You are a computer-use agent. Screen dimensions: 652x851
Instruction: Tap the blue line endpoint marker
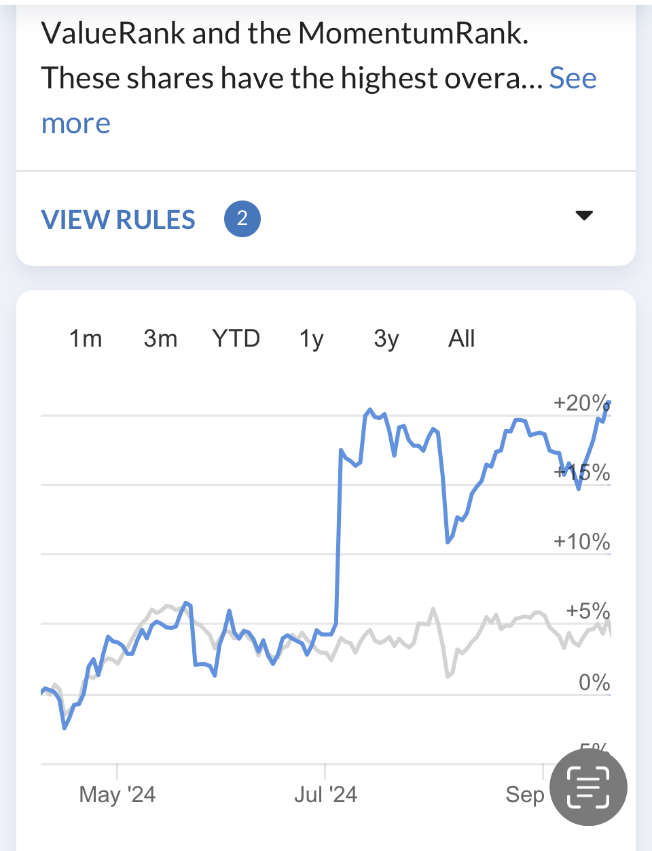[x=606, y=406]
